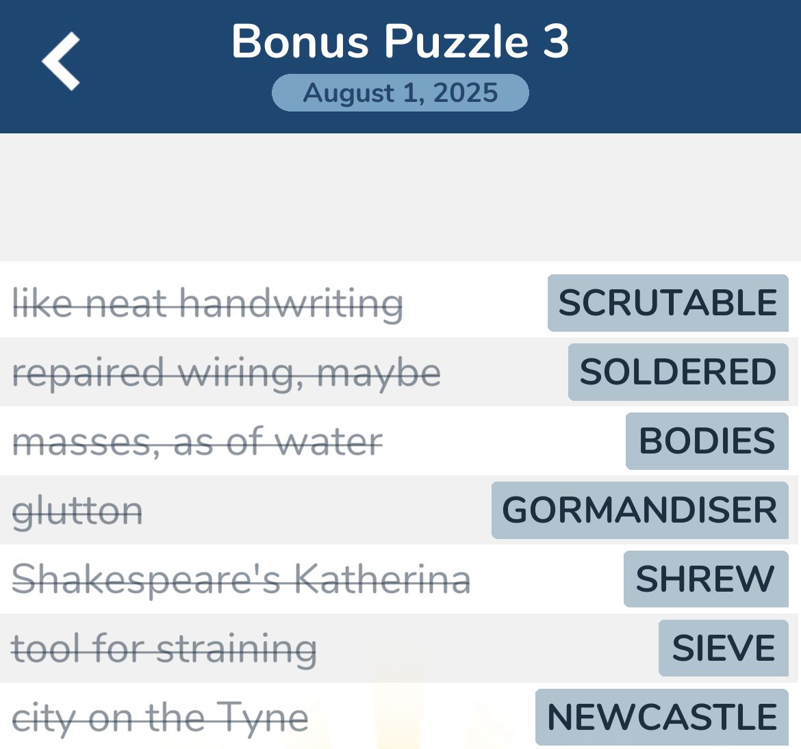Select the NEWCASTLE answer tile
This screenshot has width=801, height=749.
point(661,717)
